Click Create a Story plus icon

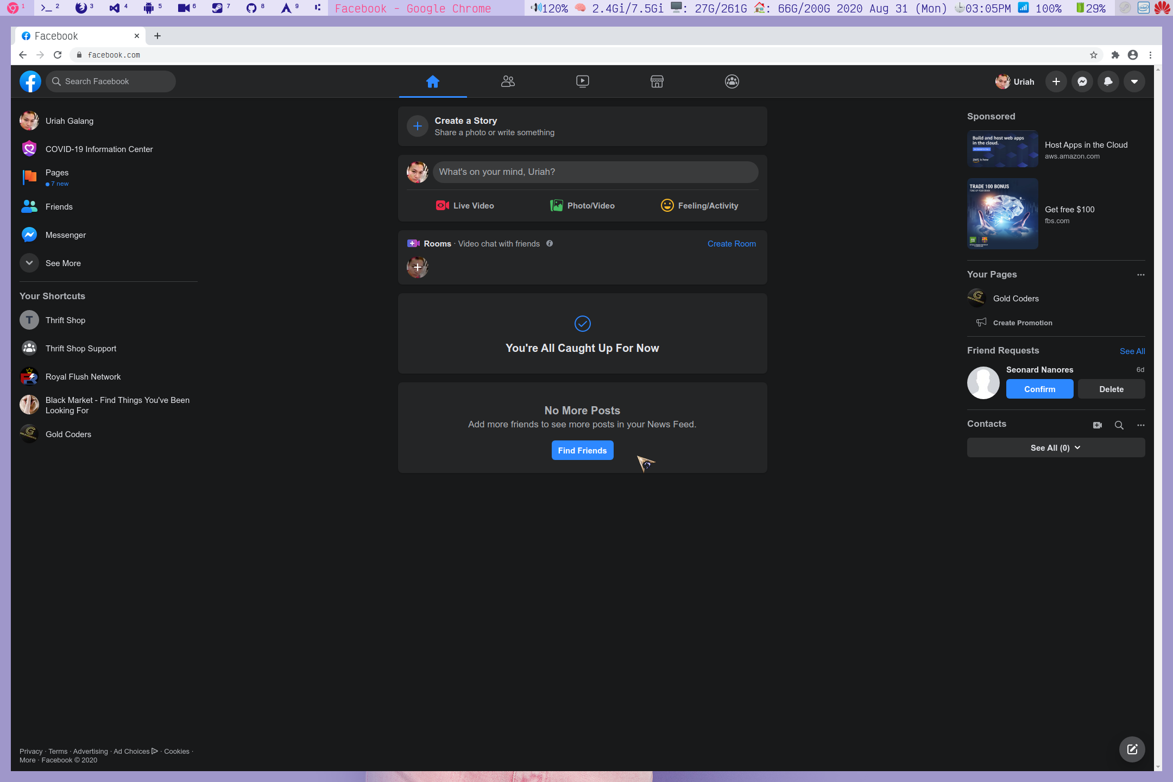pos(418,126)
